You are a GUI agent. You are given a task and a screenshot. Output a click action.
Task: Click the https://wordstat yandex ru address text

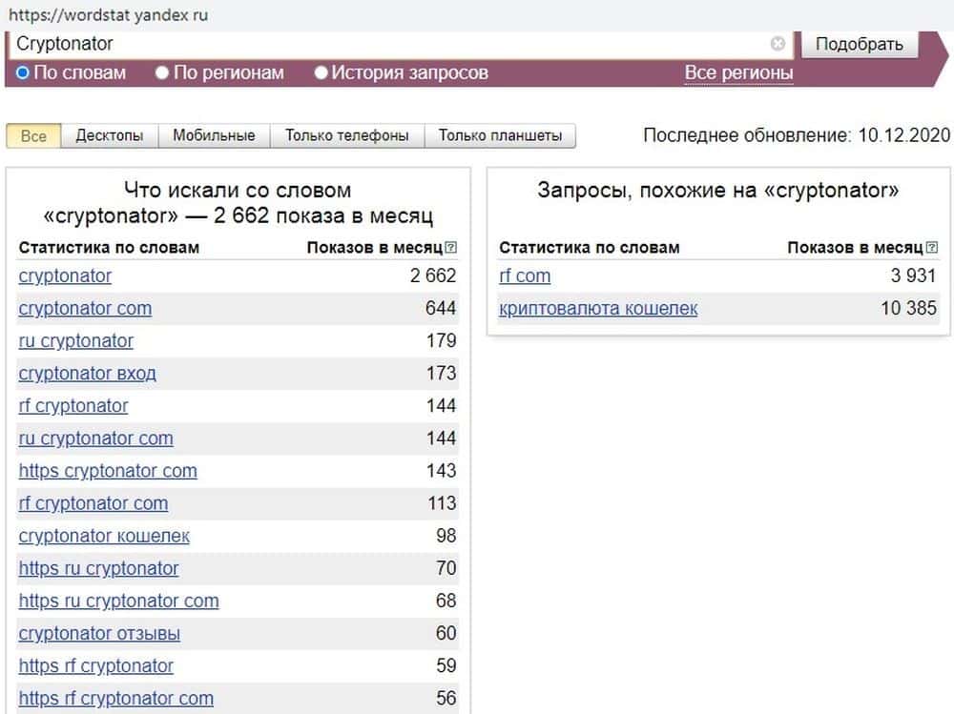tap(108, 15)
